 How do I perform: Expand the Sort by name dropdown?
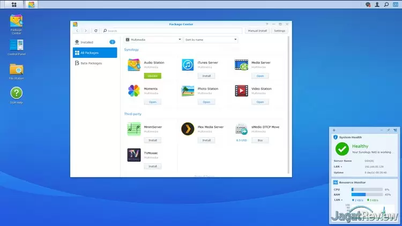(x=211, y=40)
